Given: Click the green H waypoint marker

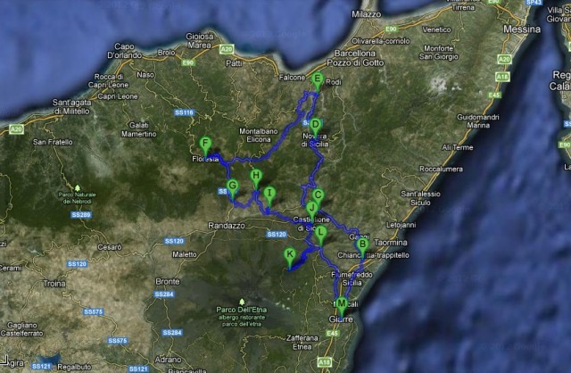Looking at the screenshot, I should pos(256,177).
